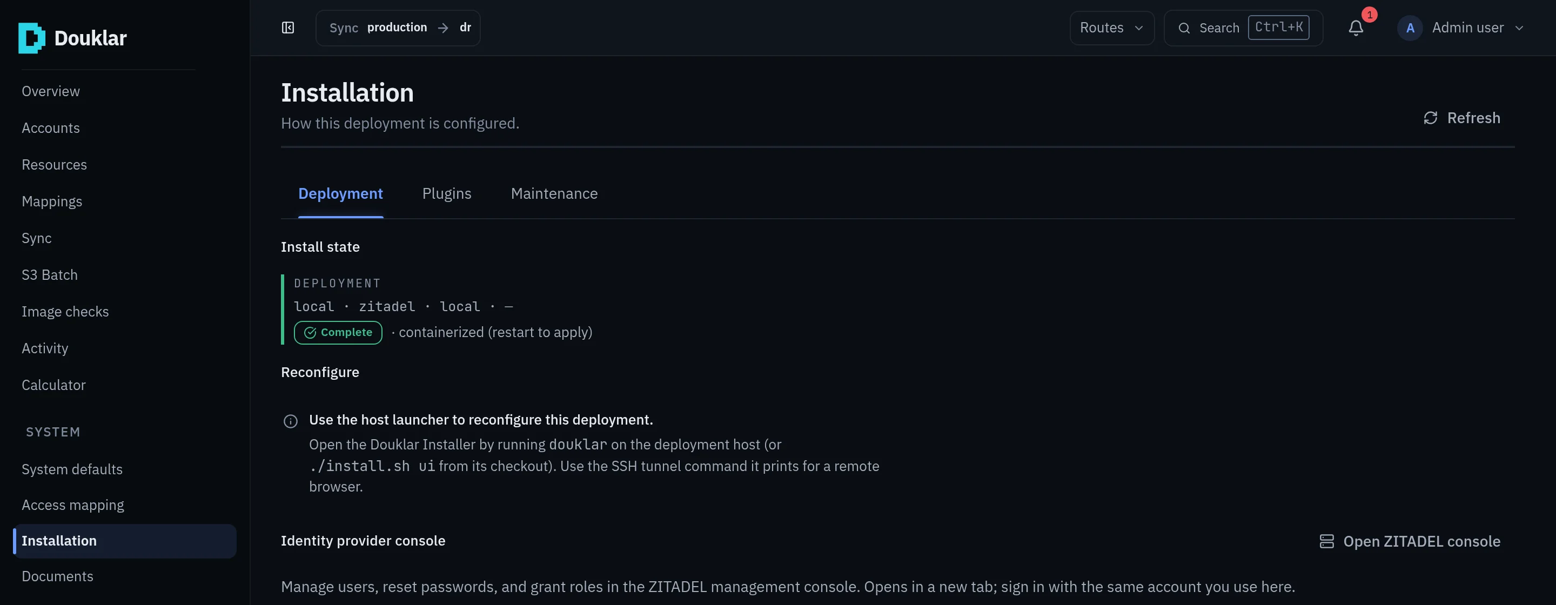Open Mappings in the sidebar
Screen dimensions: 1556x605
click(52, 201)
